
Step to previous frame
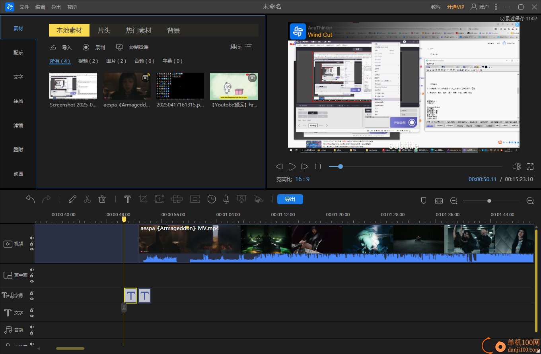click(x=279, y=166)
